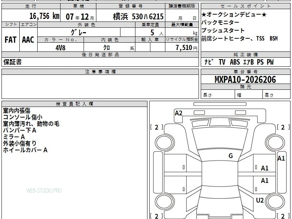Select interior color クロ
This screenshot has height=219, width=292.
(x=107, y=48)
